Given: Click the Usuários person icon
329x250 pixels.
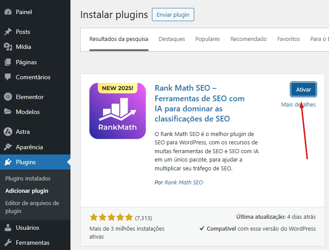Looking at the screenshot, I should [8, 228].
